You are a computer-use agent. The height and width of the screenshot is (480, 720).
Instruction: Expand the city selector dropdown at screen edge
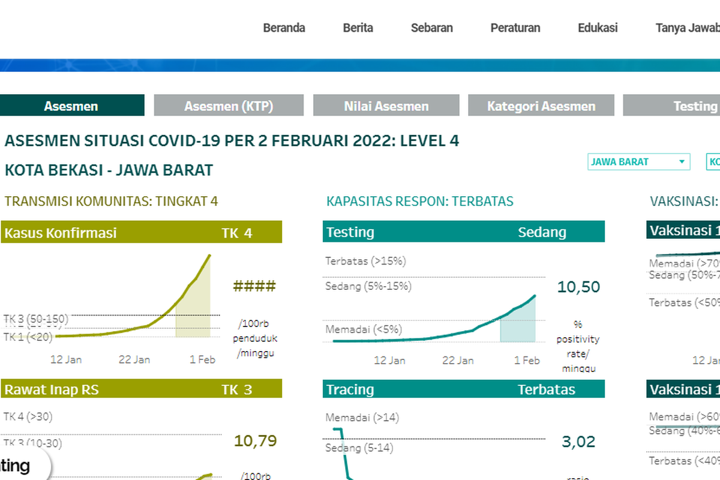(x=714, y=161)
